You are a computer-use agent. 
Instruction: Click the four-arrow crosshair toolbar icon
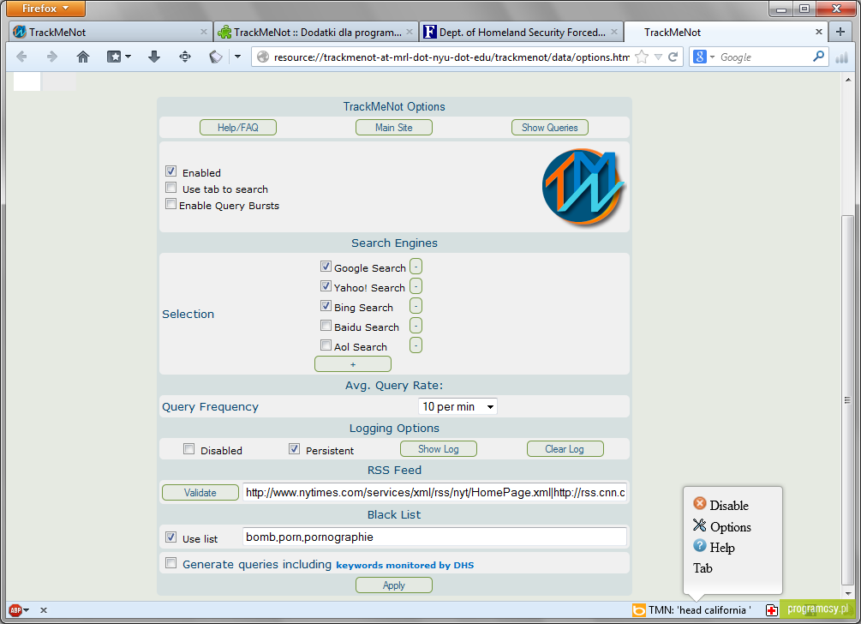click(185, 57)
